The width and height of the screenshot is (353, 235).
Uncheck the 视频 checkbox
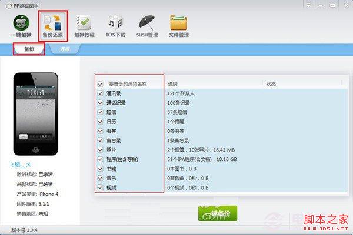[101, 187]
